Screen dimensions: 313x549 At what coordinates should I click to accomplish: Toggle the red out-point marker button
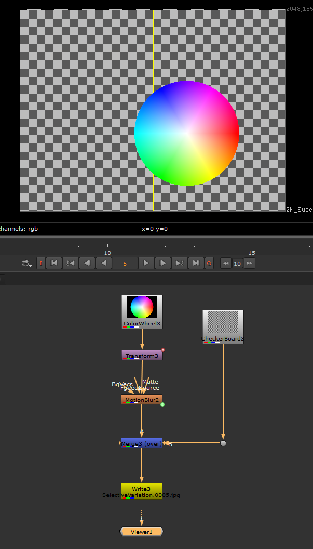[209, 263]
